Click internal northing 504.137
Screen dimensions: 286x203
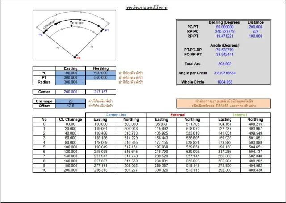pyautogui.click(x=255, y=152)
